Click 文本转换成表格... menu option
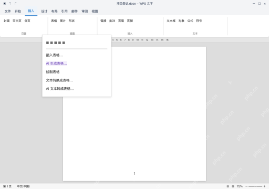Viewport: 269px width, 189px height. point(59,80)
